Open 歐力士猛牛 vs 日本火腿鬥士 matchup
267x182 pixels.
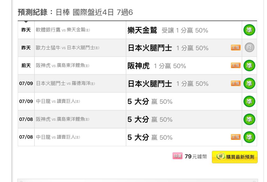point(67,48)
